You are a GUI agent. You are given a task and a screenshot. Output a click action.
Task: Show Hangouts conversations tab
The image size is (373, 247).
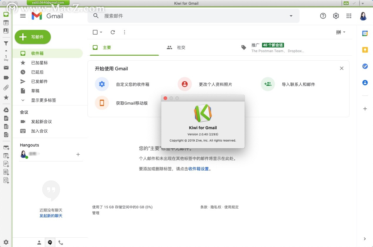click(x=50, y=243)
